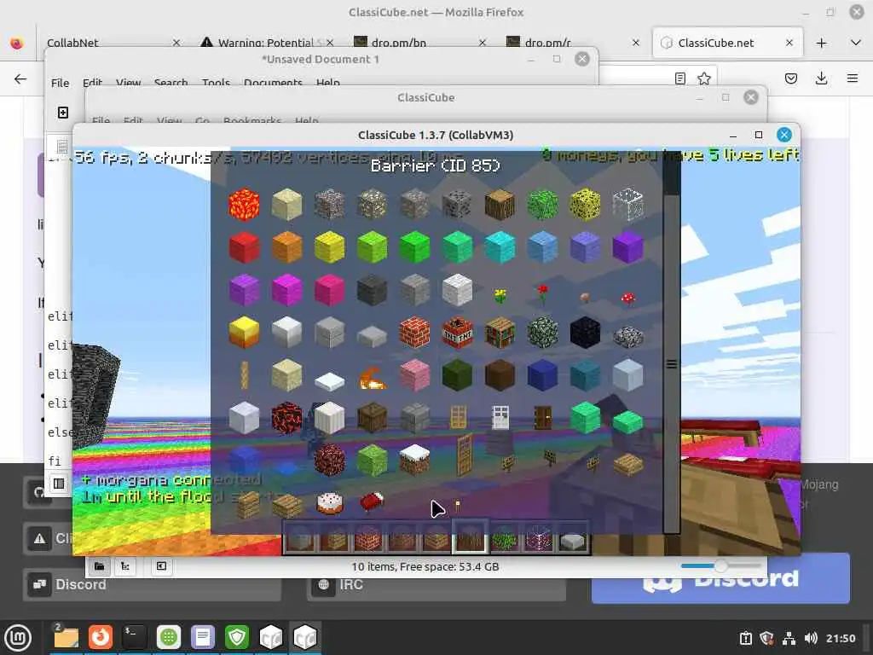Select the glass block
The height and width of the screenshot is (655, 873).
click(627, 205)
